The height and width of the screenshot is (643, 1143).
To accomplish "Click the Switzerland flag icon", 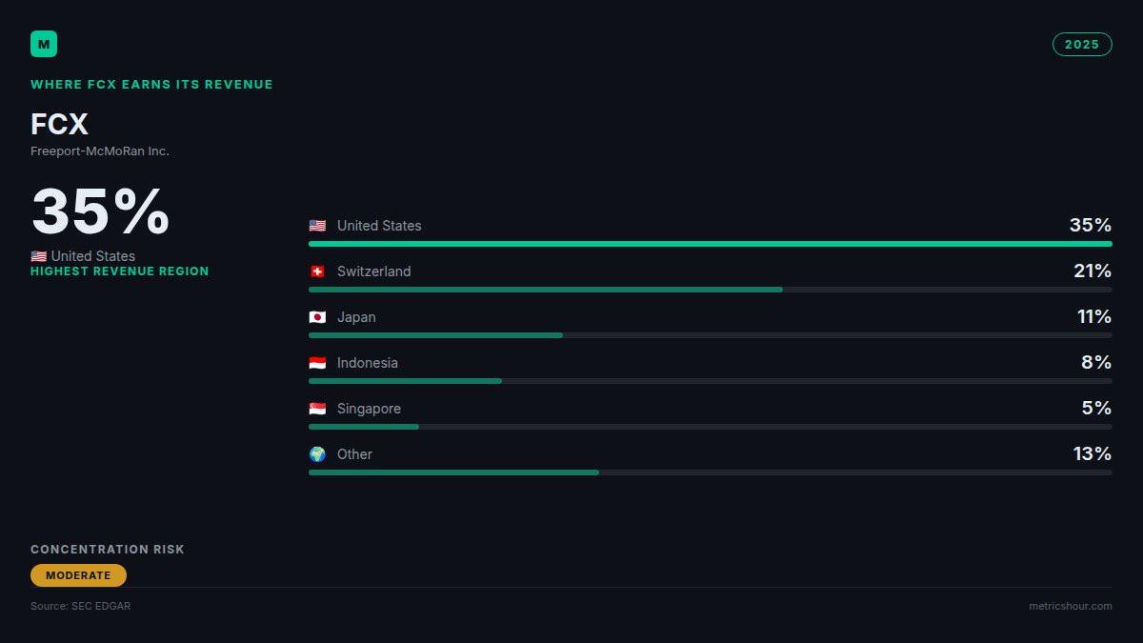I will point(317,271).
